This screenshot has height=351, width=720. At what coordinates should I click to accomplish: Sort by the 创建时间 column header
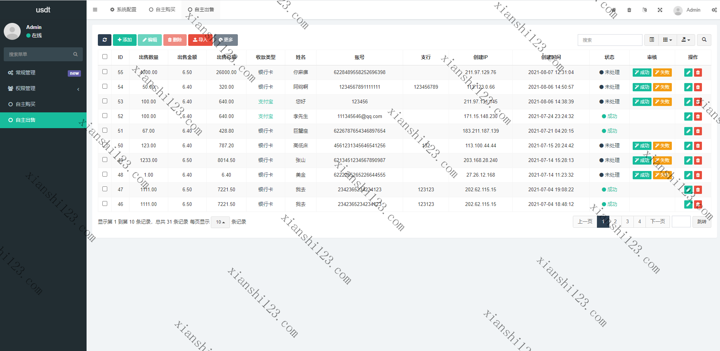pos(551,57)
